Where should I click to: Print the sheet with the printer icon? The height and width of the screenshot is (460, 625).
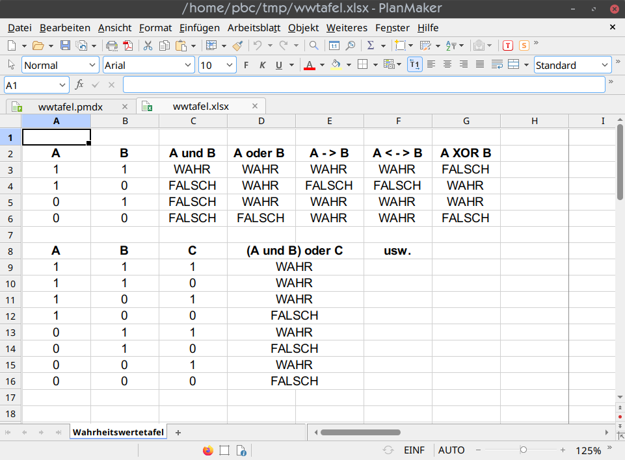112,45
